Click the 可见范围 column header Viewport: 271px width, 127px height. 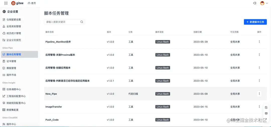[x=234, y=32]
